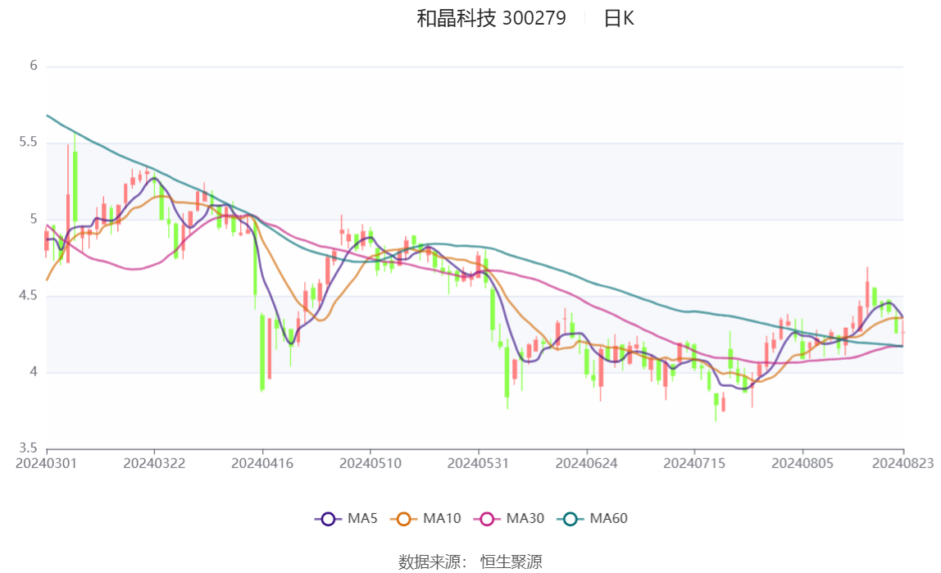Image resolution: width=941 pixels, height=573 pixels.
Task: Click the y-axis value 3.5
Action: (28, 448)
